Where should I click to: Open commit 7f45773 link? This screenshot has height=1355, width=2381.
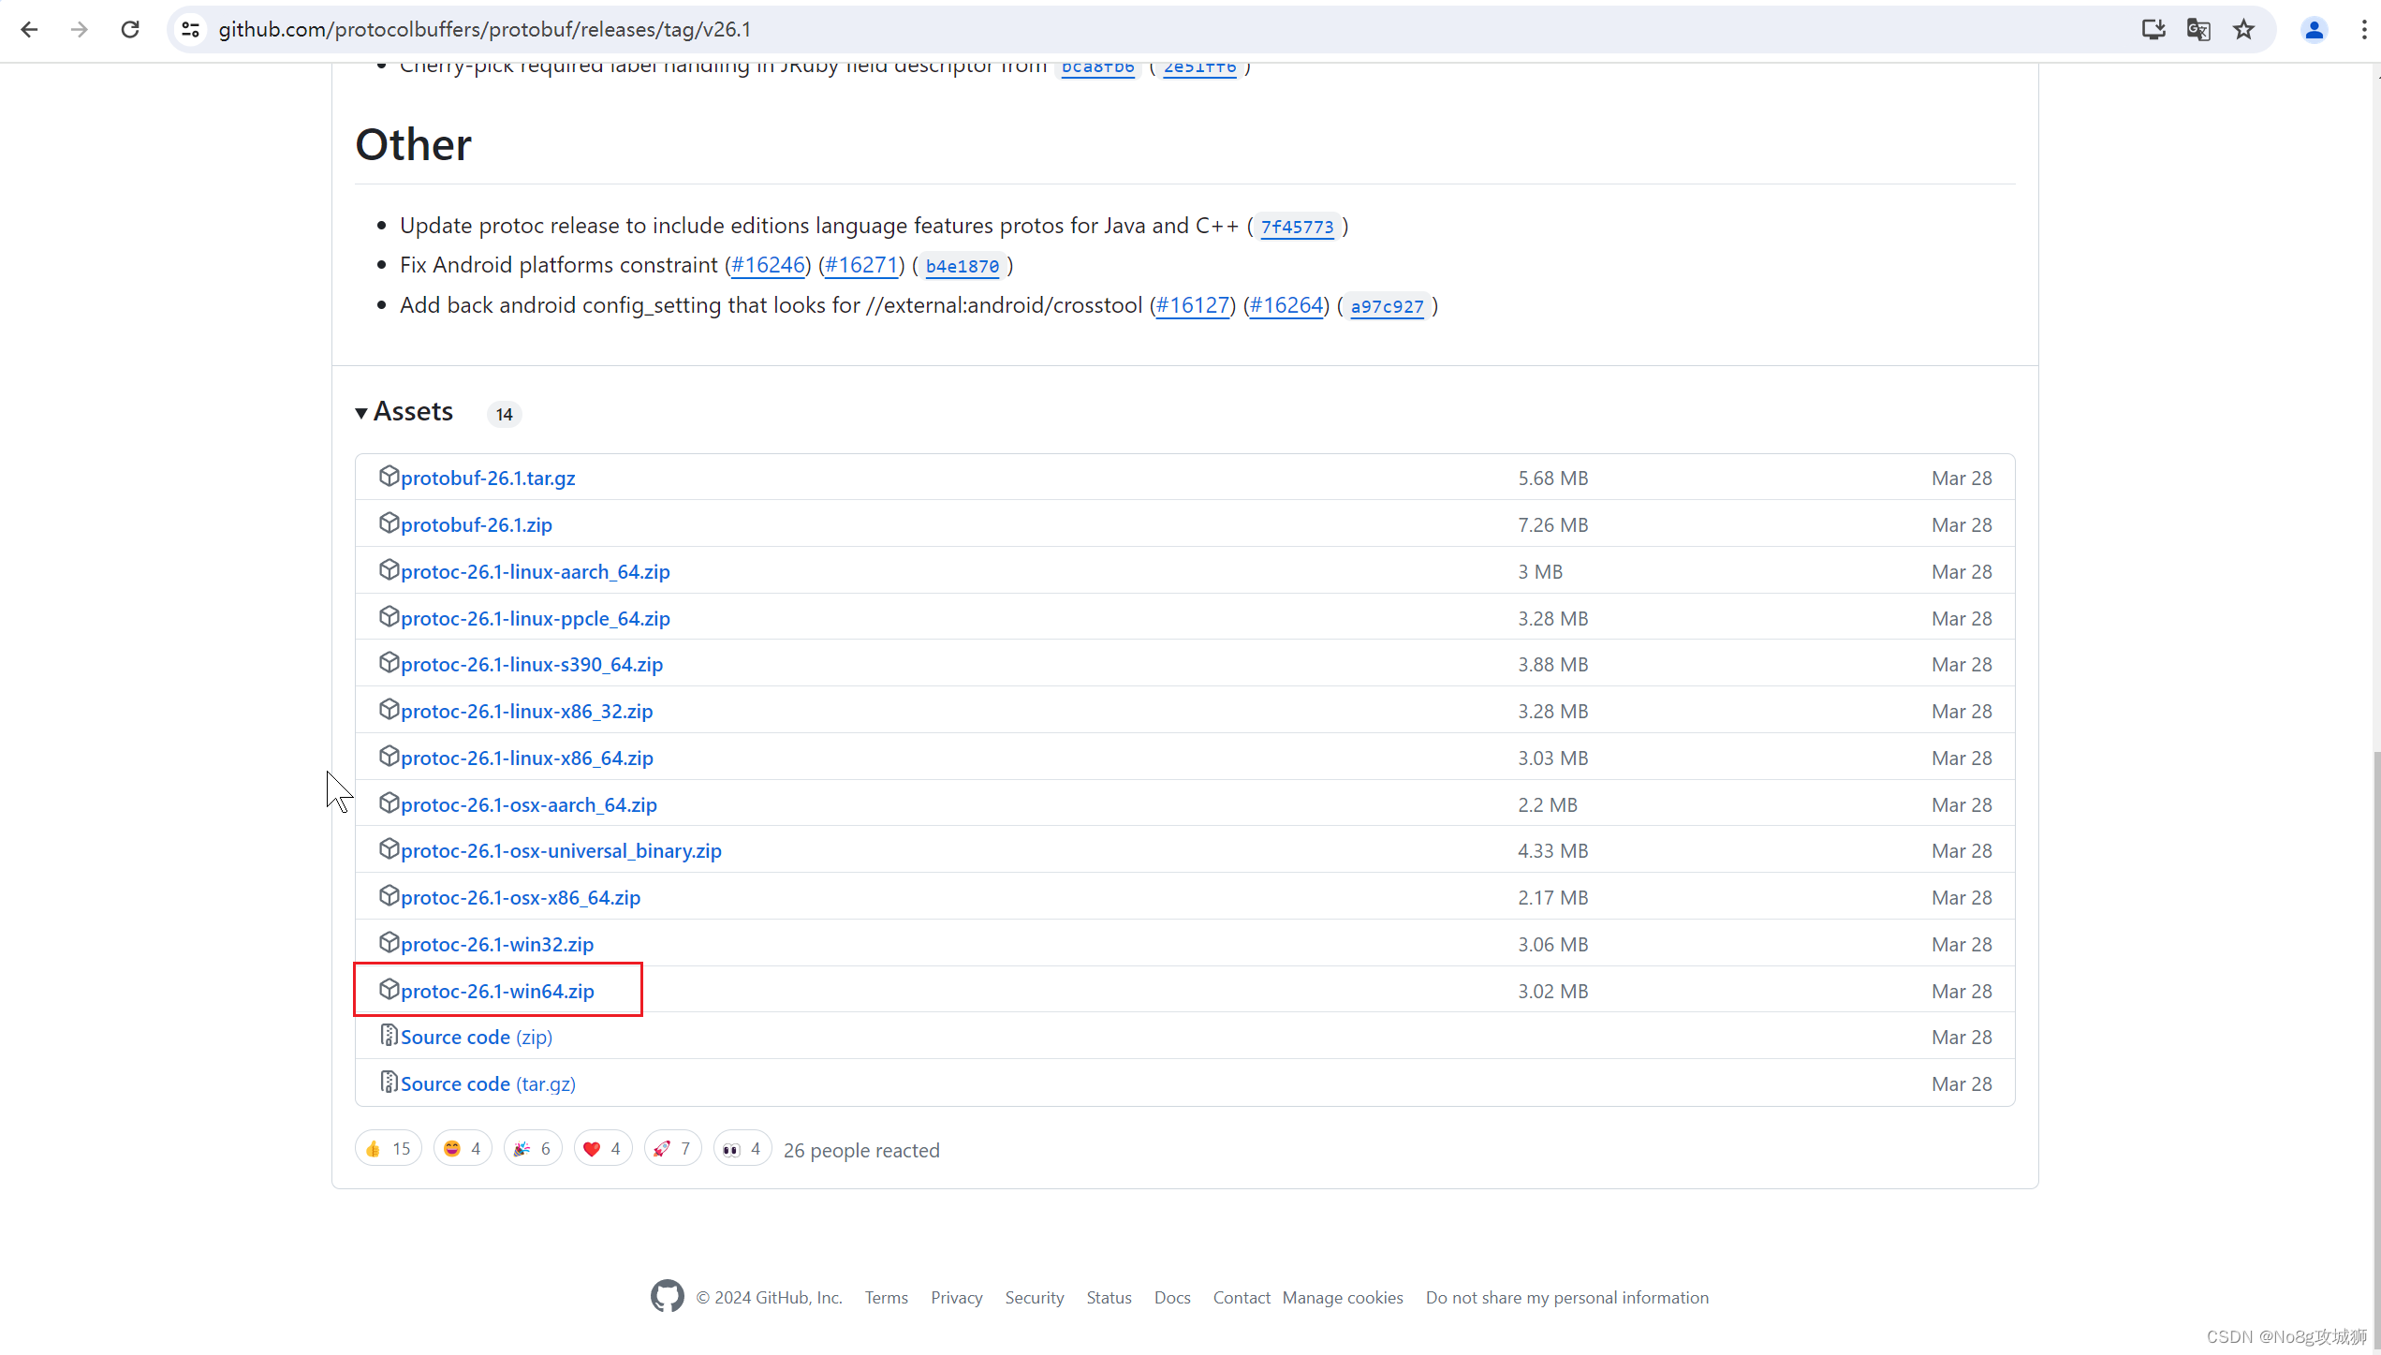(x=1297, y=227)
